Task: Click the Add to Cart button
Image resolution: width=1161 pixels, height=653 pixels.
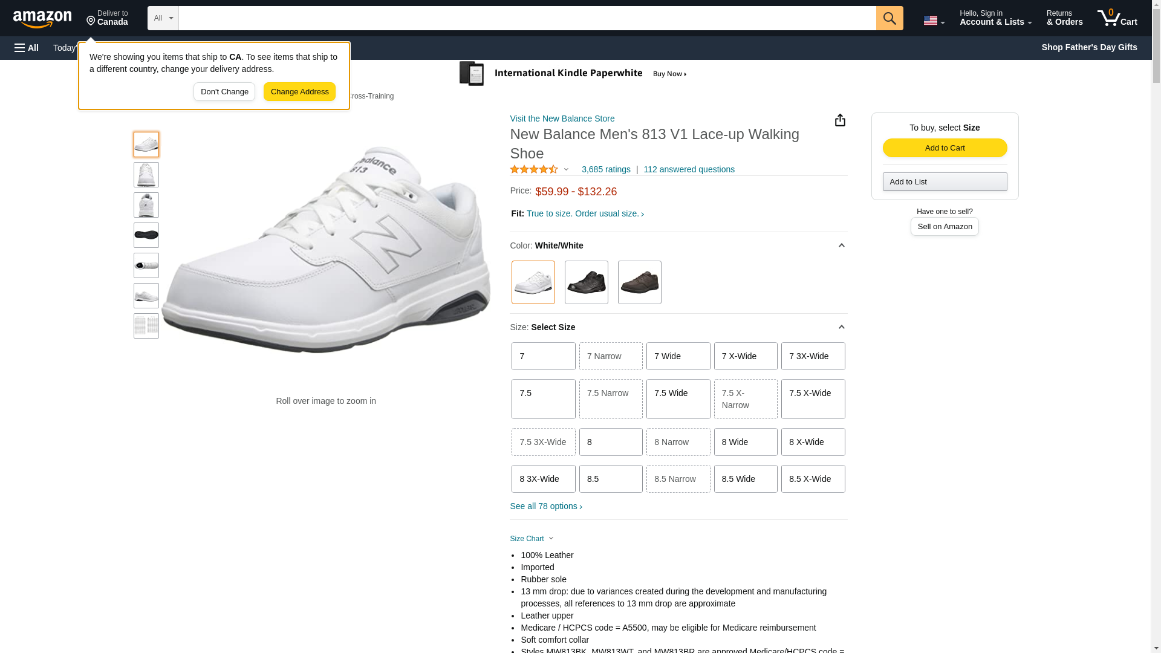Action: 945,148
